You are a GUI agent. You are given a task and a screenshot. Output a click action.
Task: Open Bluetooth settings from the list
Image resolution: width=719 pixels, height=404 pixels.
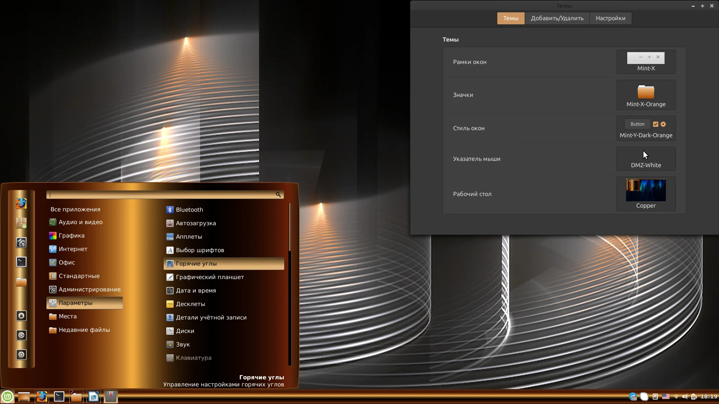tap(189, 210)
